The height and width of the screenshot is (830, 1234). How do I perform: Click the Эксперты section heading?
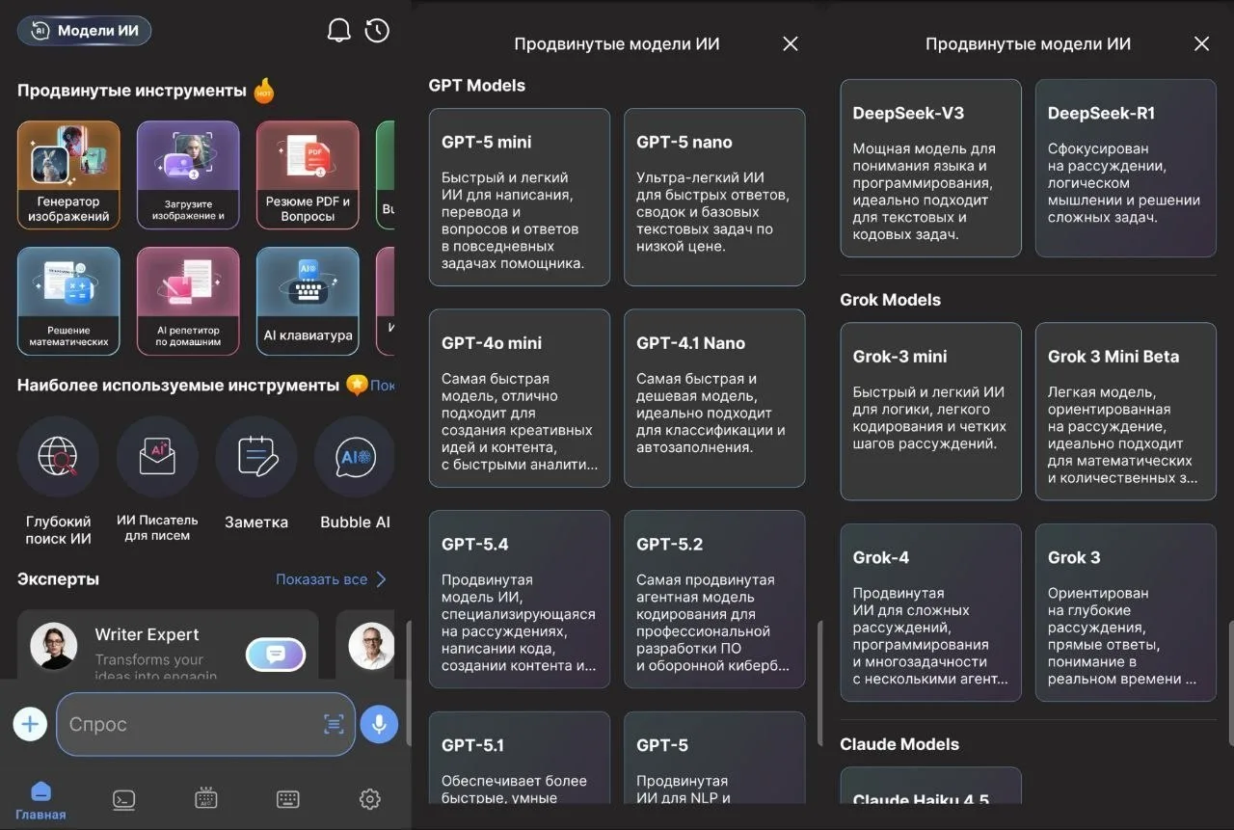[x=58, y=579]
